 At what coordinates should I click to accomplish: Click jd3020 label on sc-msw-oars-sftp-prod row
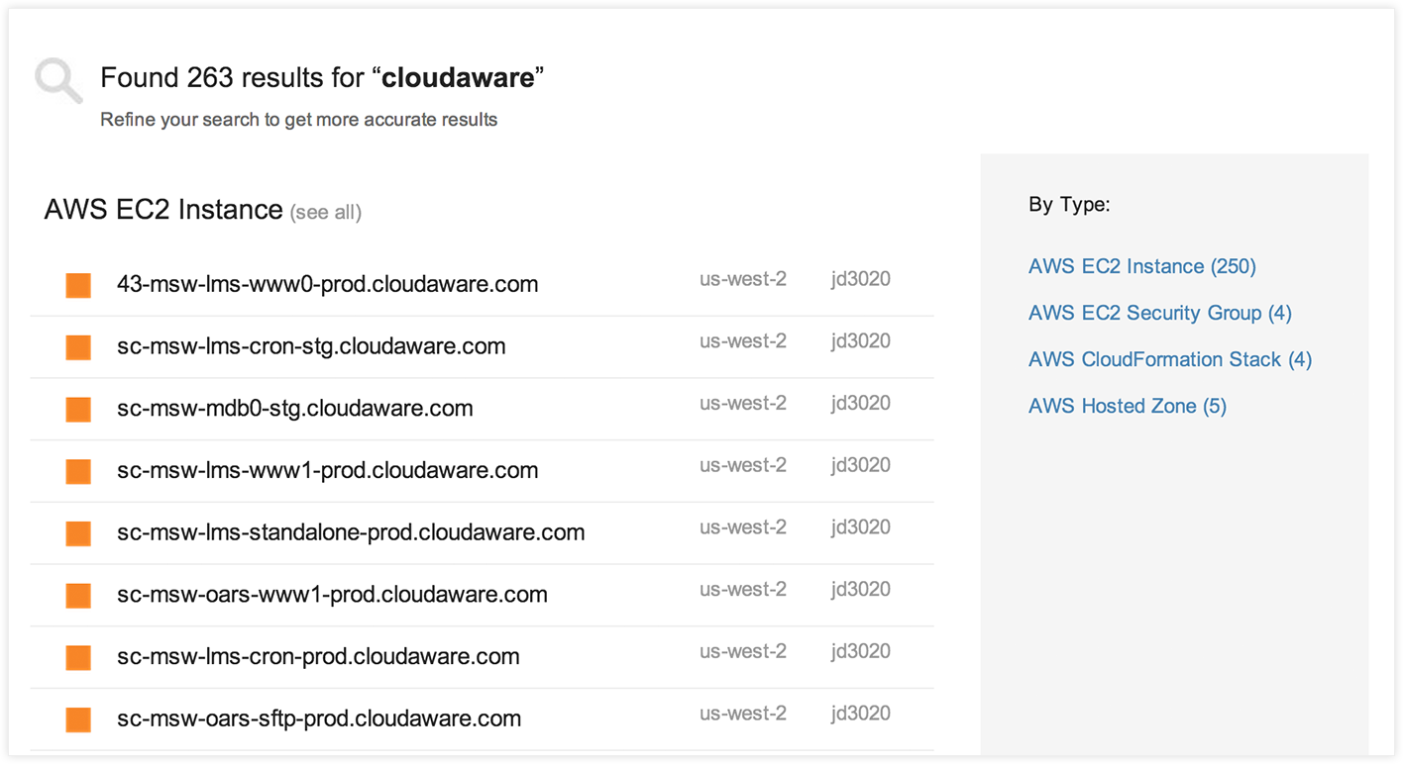click(x=860, y=714)
